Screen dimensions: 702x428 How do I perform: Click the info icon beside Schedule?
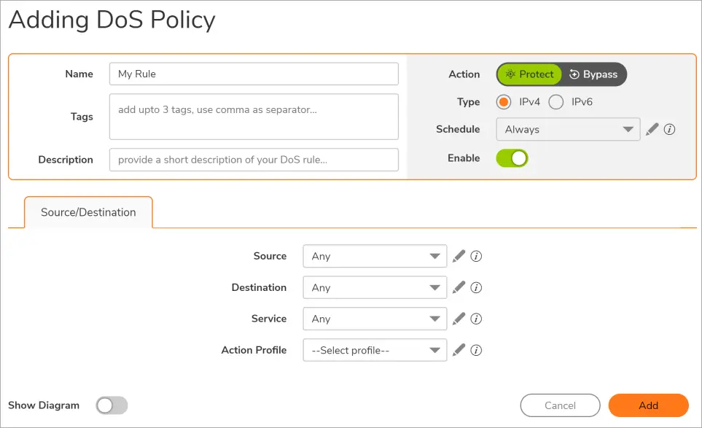[x=670, y=129]
